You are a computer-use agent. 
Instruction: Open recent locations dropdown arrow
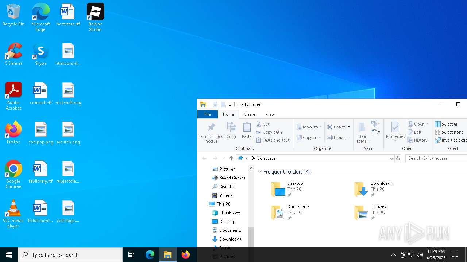(x=224, y=158)
